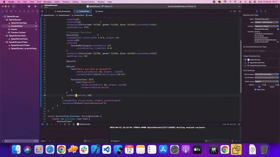Image resolution: width=280 pixels, height=157 pixels.
Task: Open the Location Relative to Group dropdown
Action: (x=266, y=26)
